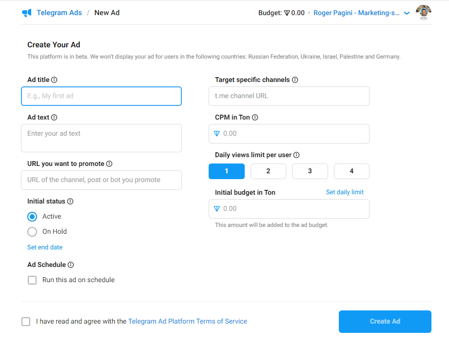This screenshot has height=348, width=449.
Task: Click the Telegram Ads megaphone logo
Action: pos(27,13)
